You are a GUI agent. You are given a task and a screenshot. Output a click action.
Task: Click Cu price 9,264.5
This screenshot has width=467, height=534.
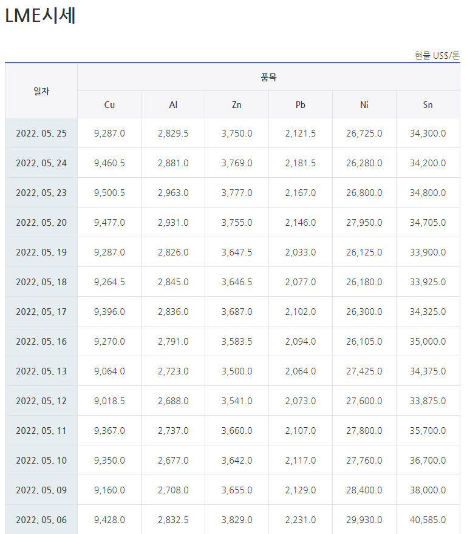109,282
